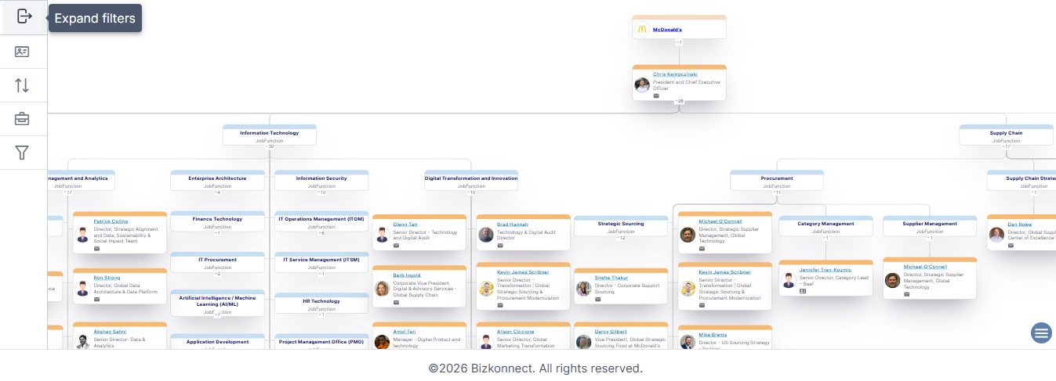Click mail icon on Supplier Management's Michael O'Connell card
1056x381 pixels.
click(907, 294)
